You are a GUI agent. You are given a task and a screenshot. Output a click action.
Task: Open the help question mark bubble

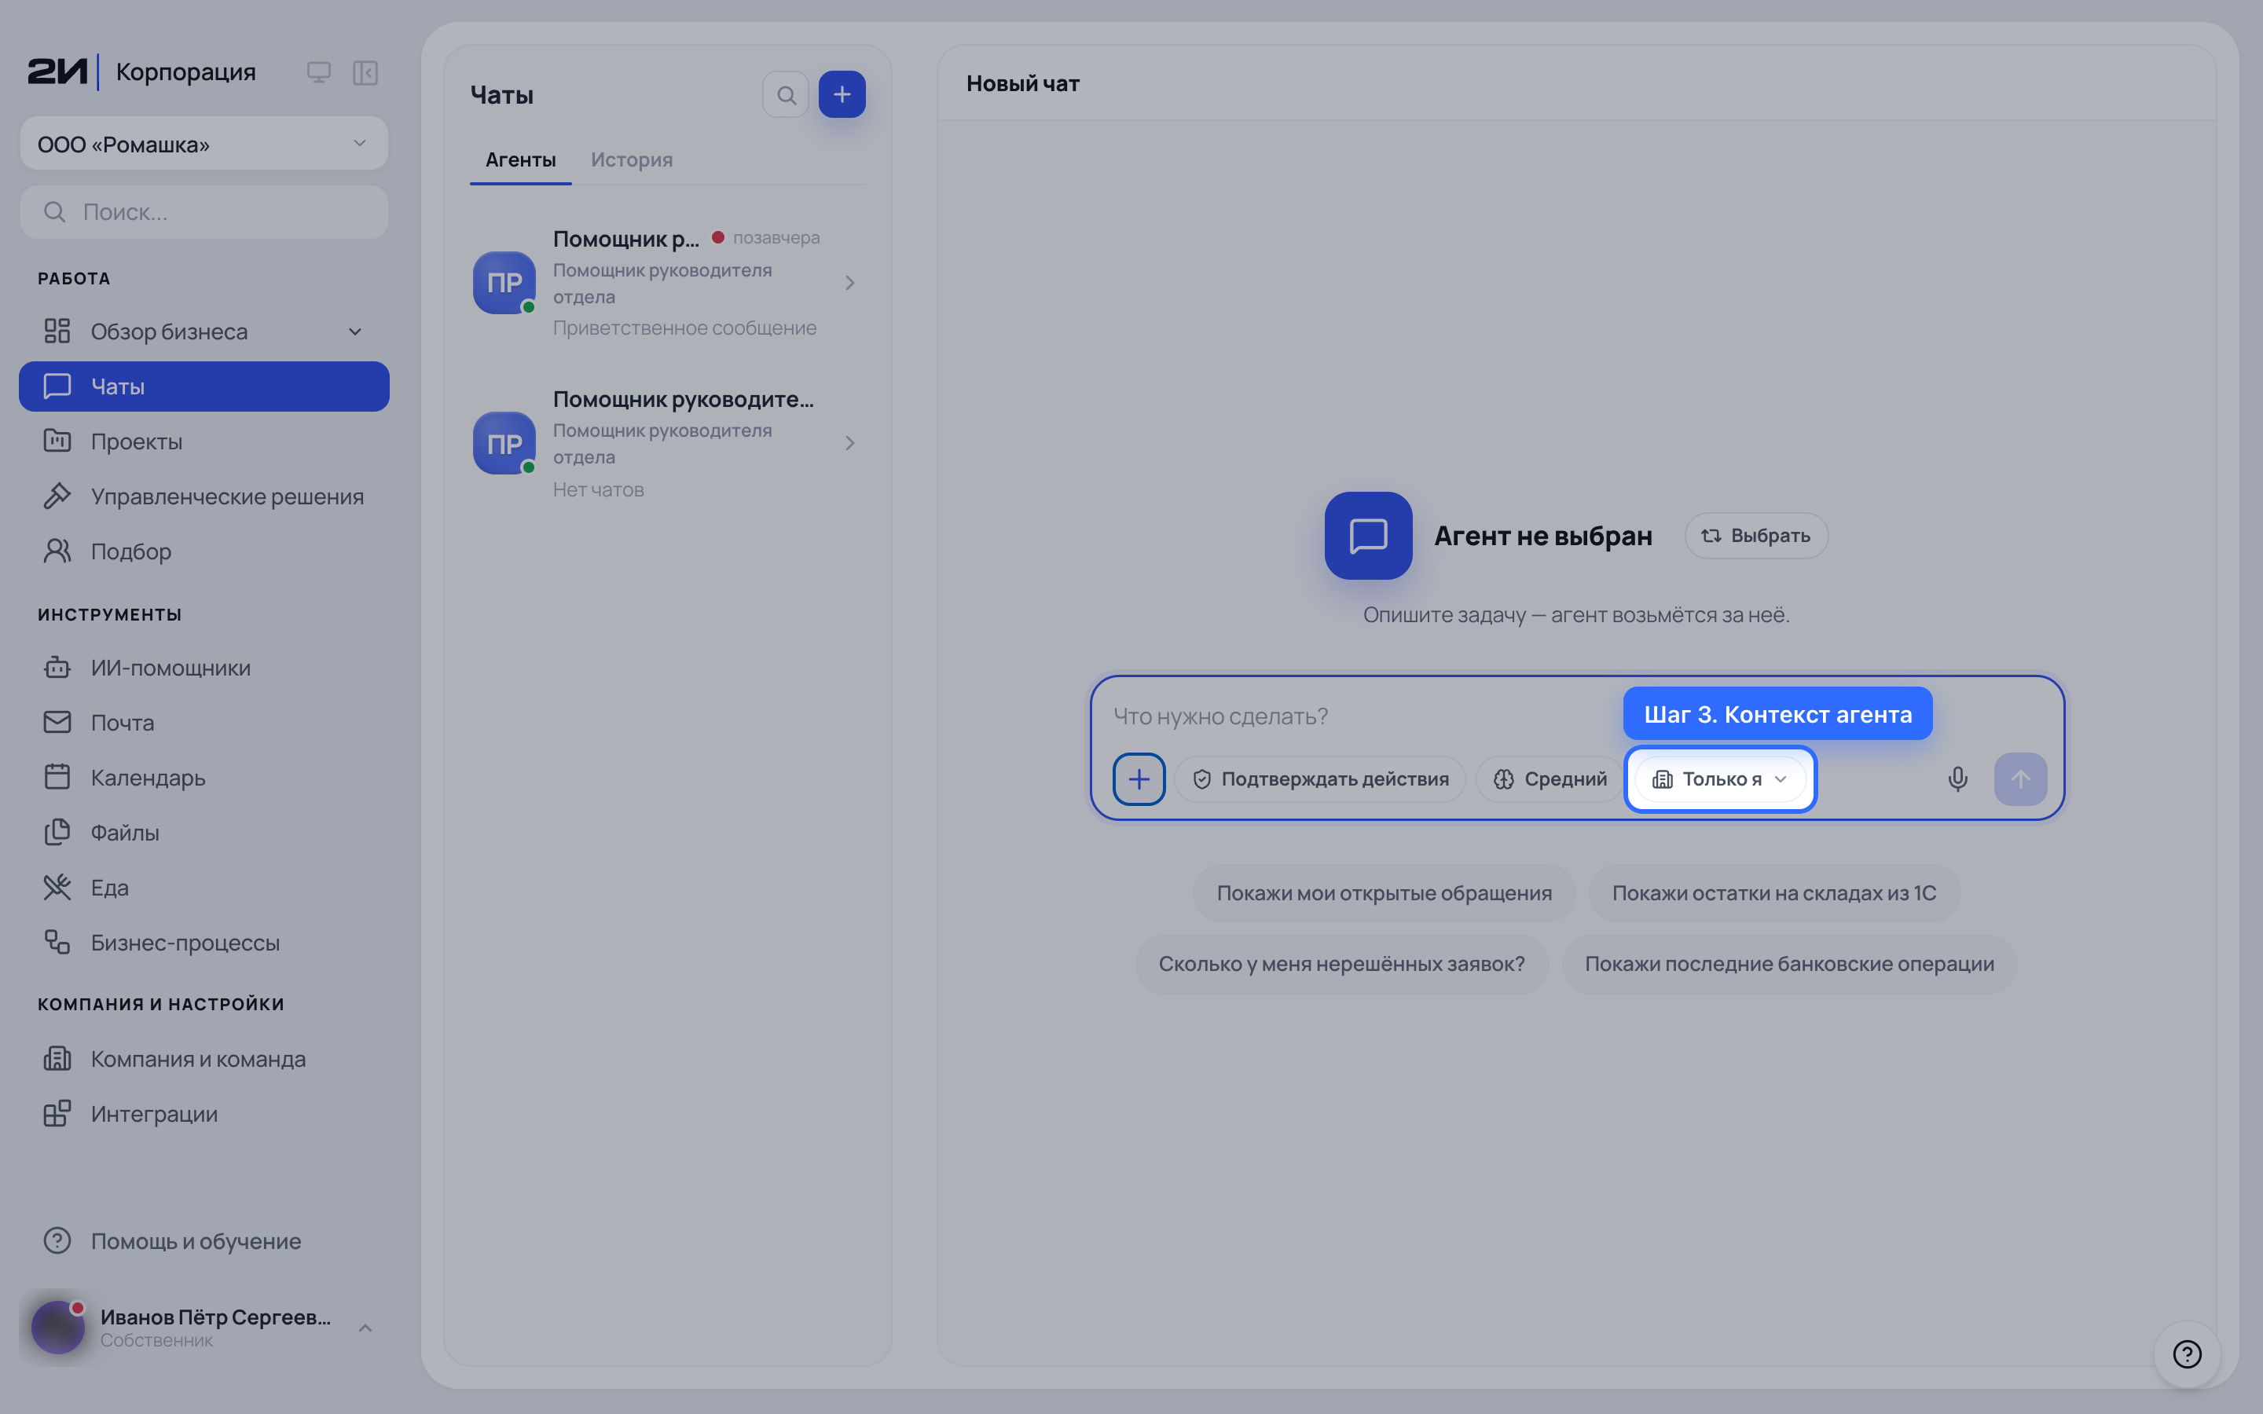pos(2186,1354)
